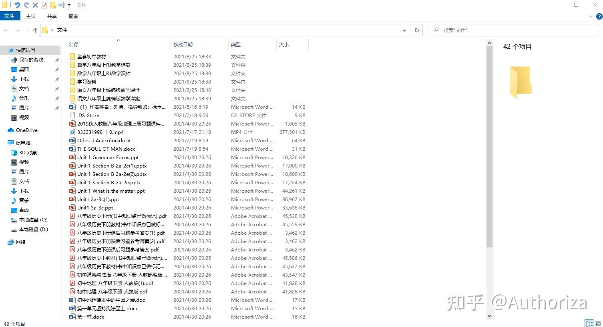The height and width of the screenshot is (327, 603).
Task: Click the Undo icon in quick access toolbar
Action: pos(17,5)
